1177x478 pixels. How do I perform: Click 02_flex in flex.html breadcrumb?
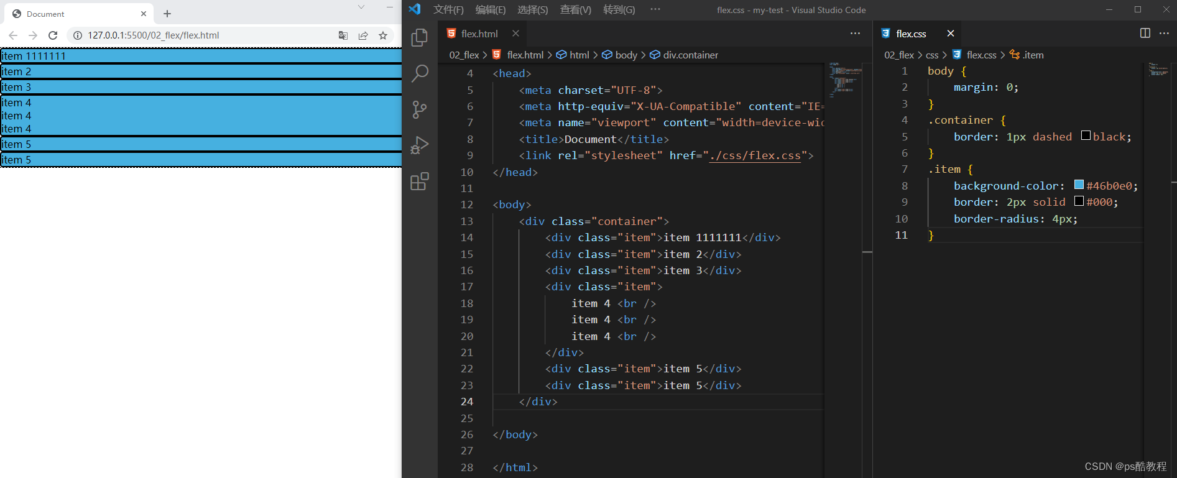tap(464, 55)
